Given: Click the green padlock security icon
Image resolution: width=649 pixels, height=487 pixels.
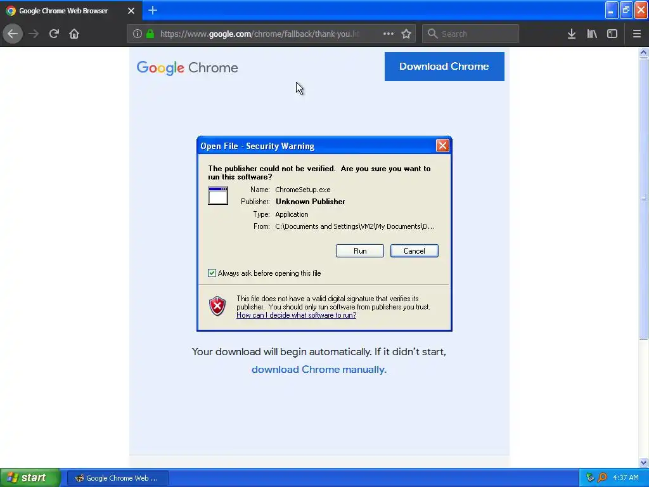Looking at the screenshot, I should (x=150, y=34).
